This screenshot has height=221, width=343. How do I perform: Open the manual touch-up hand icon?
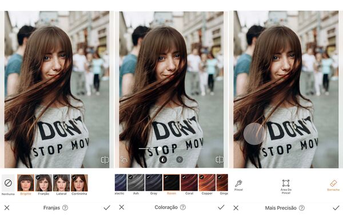coord(124,160)
